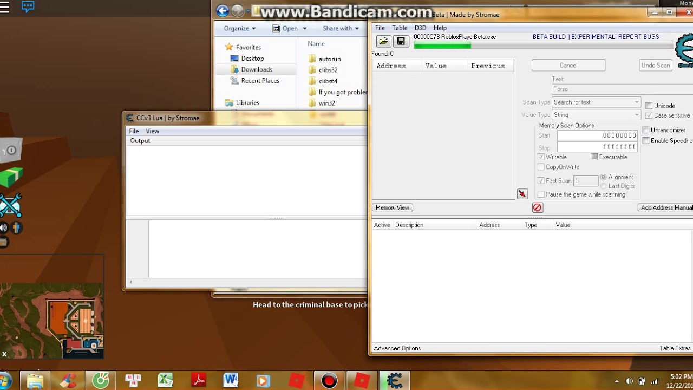Screen dimensions: 693x390
Task: Open the File menu in CCv3 Lua window
Action: [x=134, y=131]
